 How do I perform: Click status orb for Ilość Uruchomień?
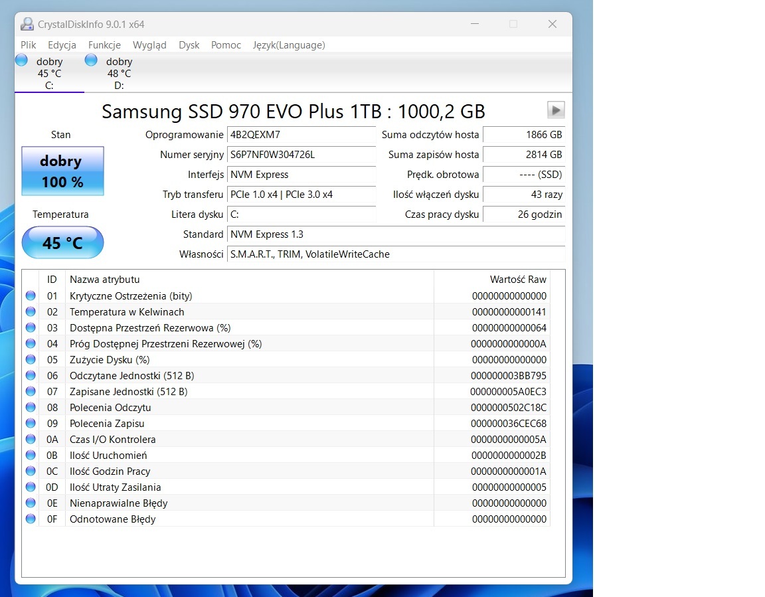coord(31,455)
